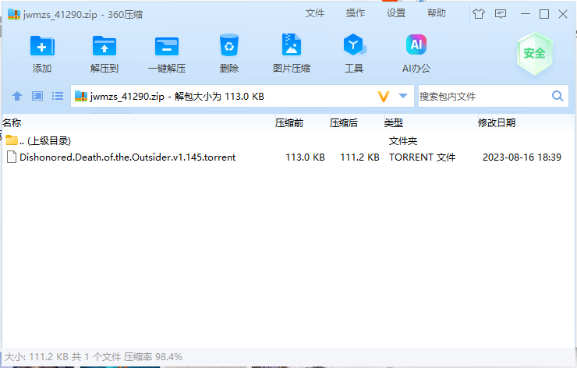The image size is (577, 368).
Task: Click the 删除 (Delete) trash icon
Action: 229,45
